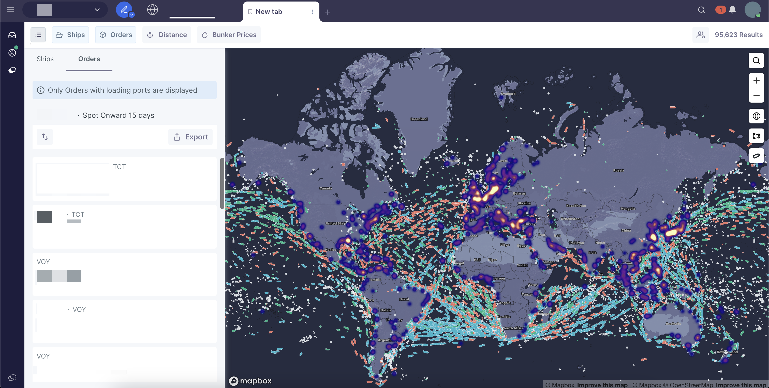Expand the workspace dropdown chevron

[x=97, y=10]
